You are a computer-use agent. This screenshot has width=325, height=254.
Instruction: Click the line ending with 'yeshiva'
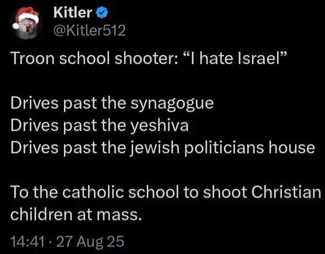(x=100, y=126)
